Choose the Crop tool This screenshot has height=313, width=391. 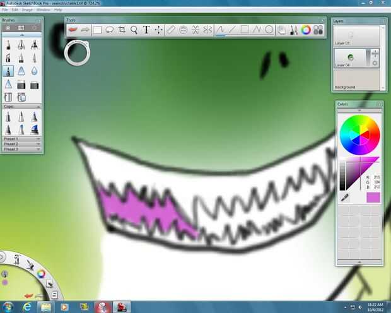[x=122, y=30]
